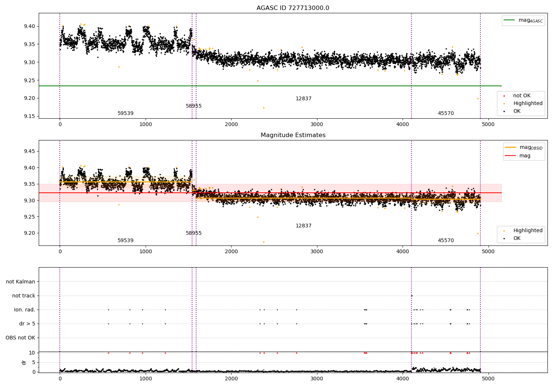Viewport: 553px width, 387px height.
Task: Click the 3000 x-tick under the bottom plot
Action: (317, 379)
